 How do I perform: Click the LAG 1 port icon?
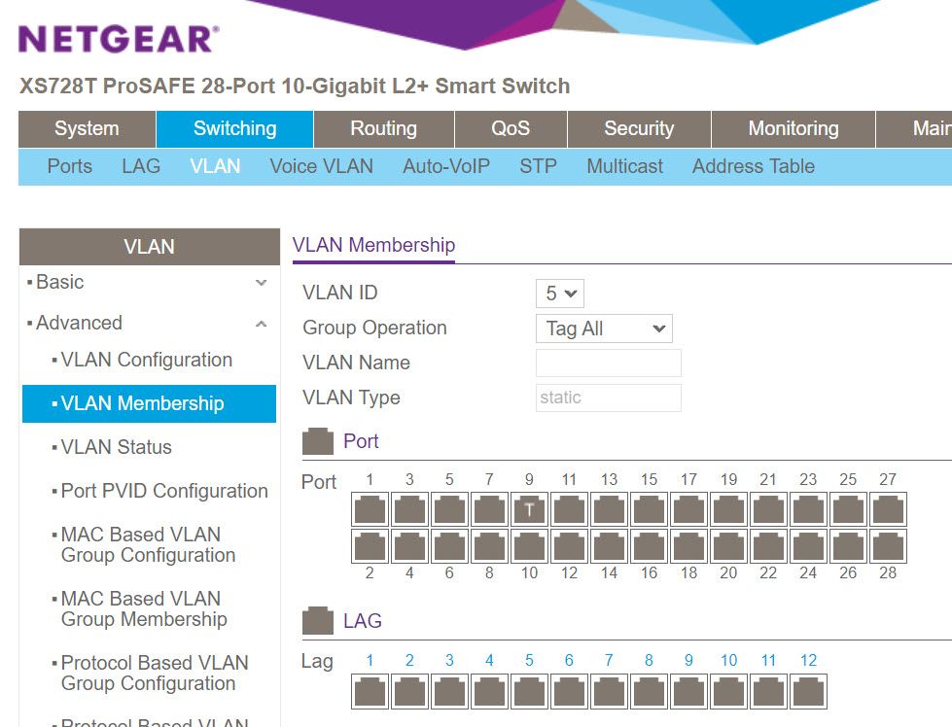pos(369,691)
